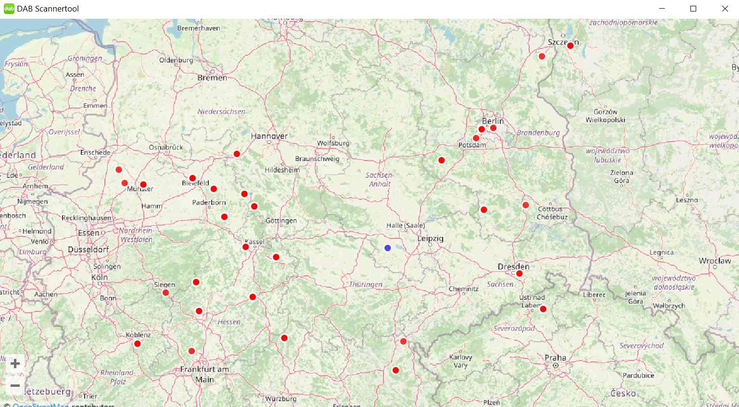
Task: Select the red marker on Münster label
Action: (x=143, y=185)
